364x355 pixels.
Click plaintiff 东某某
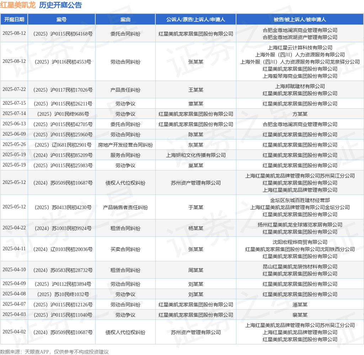pos(196,145)
